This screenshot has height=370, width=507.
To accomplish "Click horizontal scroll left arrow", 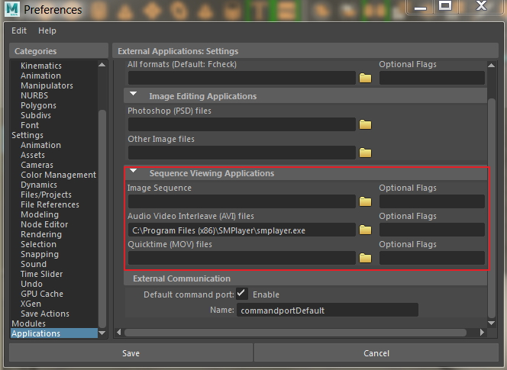I will click(x=118, y=332).
